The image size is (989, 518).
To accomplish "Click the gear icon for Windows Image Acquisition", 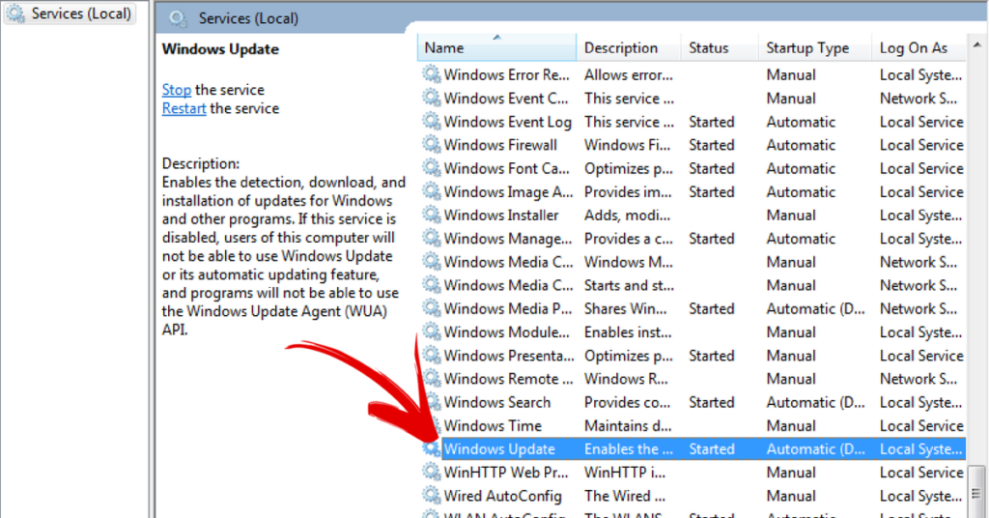I will tap(432, 191).
